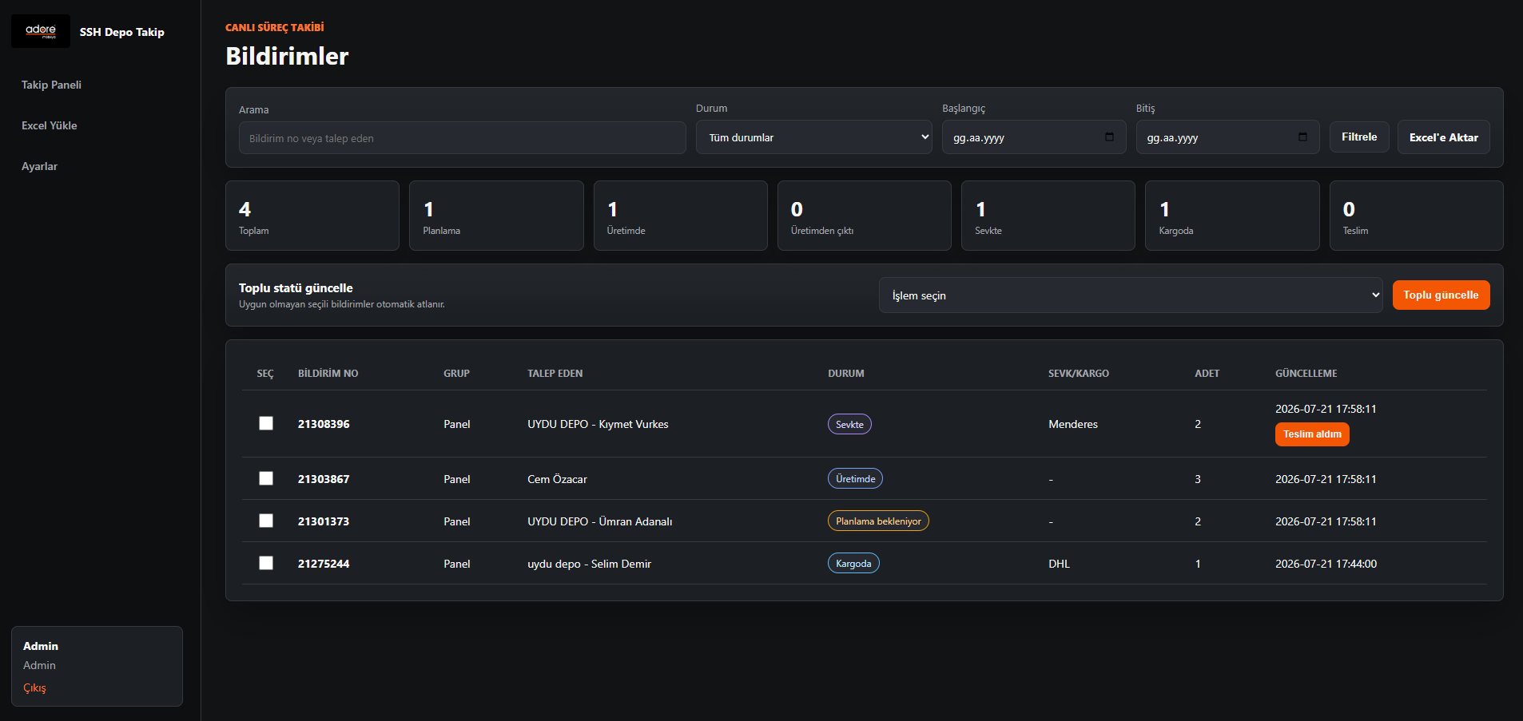Viewport: 1523px width, 721px height.
Task: Open calendar icon in Başlangıç date field
Action: click(x=1109, y=137)
